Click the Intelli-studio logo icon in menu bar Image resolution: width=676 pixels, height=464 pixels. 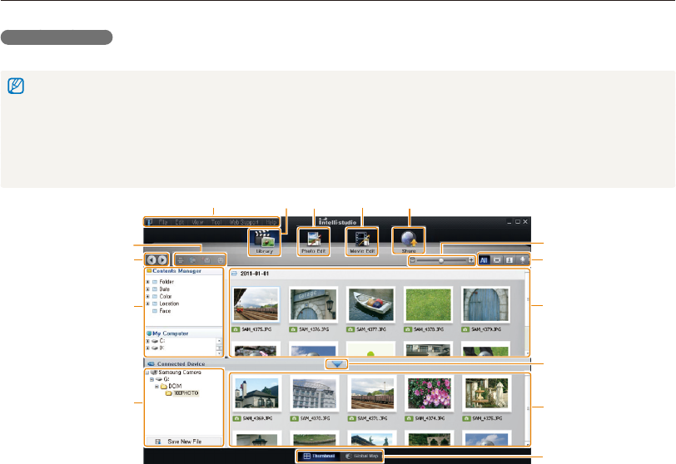(149, 222)
